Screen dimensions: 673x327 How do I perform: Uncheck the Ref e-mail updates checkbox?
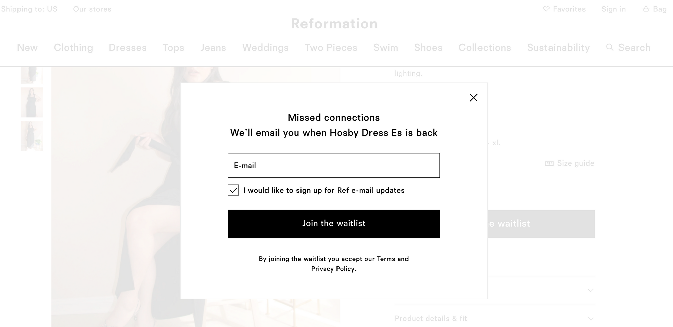click(x=233, y=190)
